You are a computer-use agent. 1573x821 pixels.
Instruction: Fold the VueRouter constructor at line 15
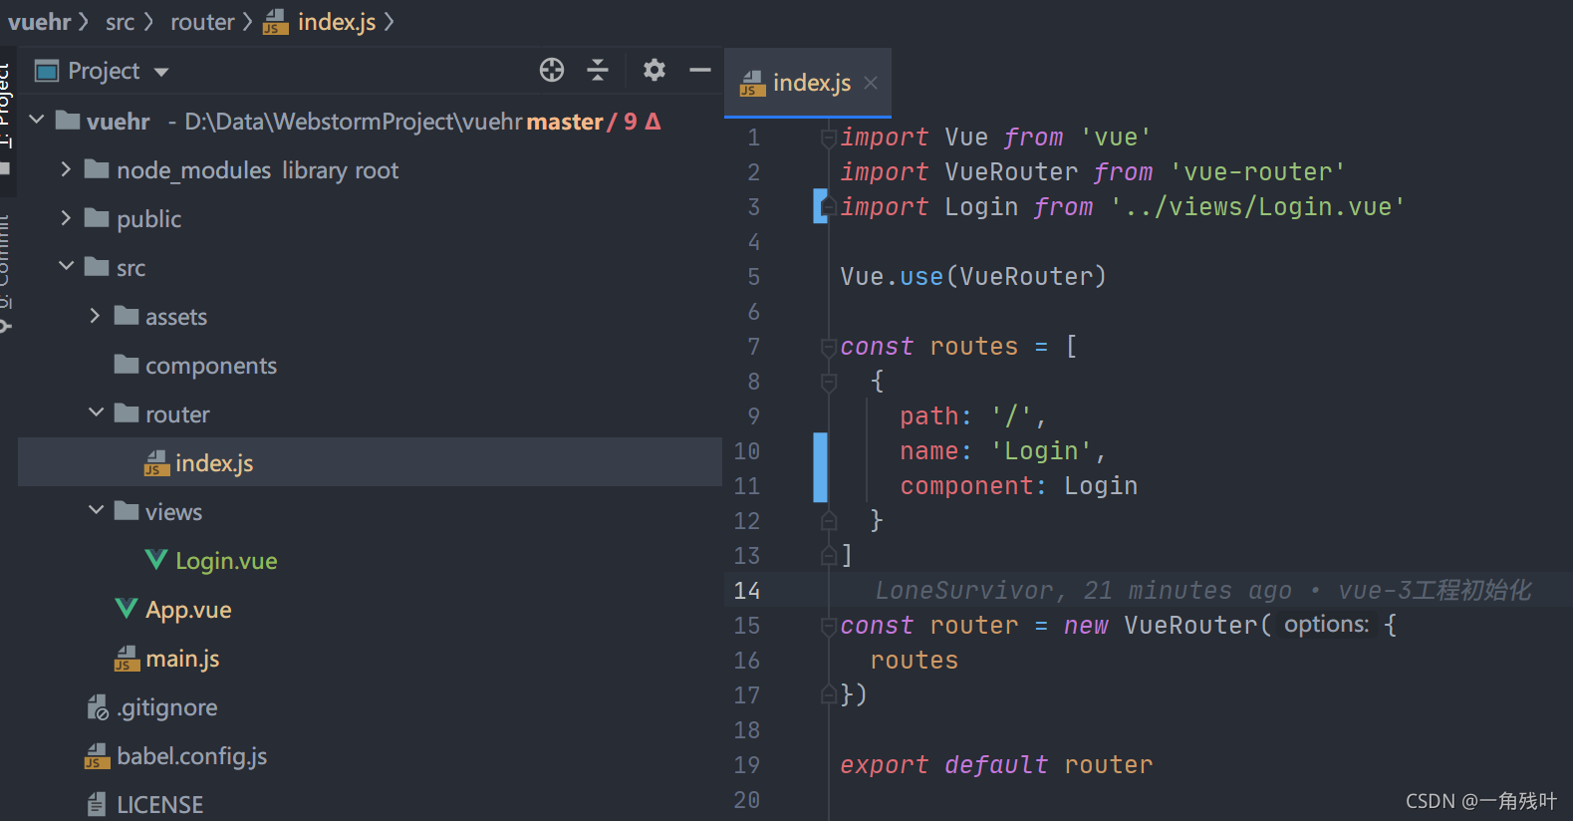[828, 626]
